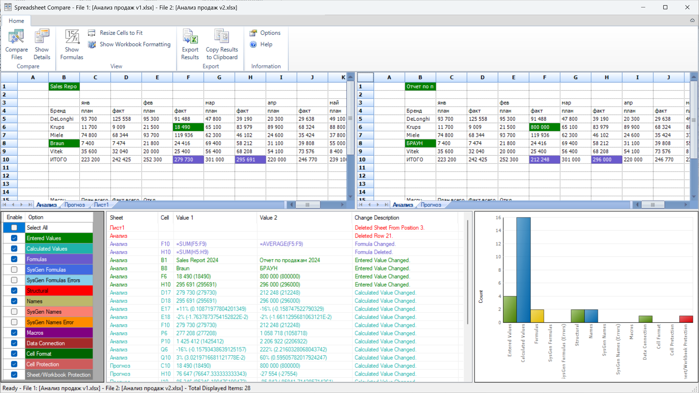The width and height of the screenshot is (699, 393).
Task: Click the Calculated Values chart bar
Action: click(x=523, y=270)
